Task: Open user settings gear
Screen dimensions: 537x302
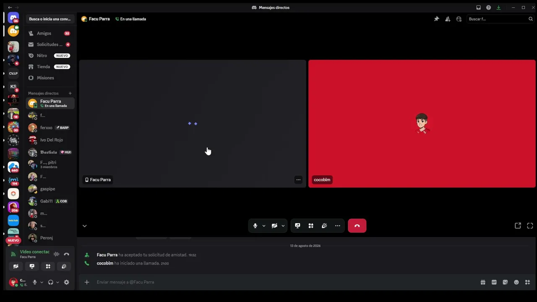Action: click(66, 282)
